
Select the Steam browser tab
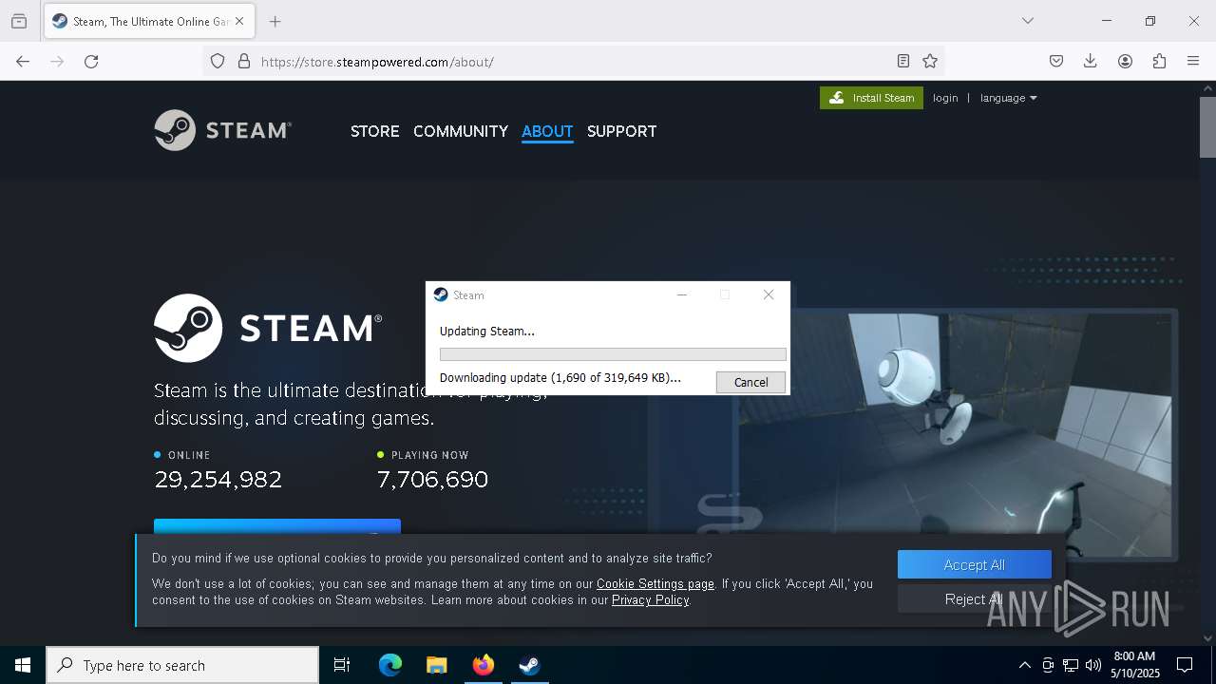pyautogui.click(x=147, y=21)
